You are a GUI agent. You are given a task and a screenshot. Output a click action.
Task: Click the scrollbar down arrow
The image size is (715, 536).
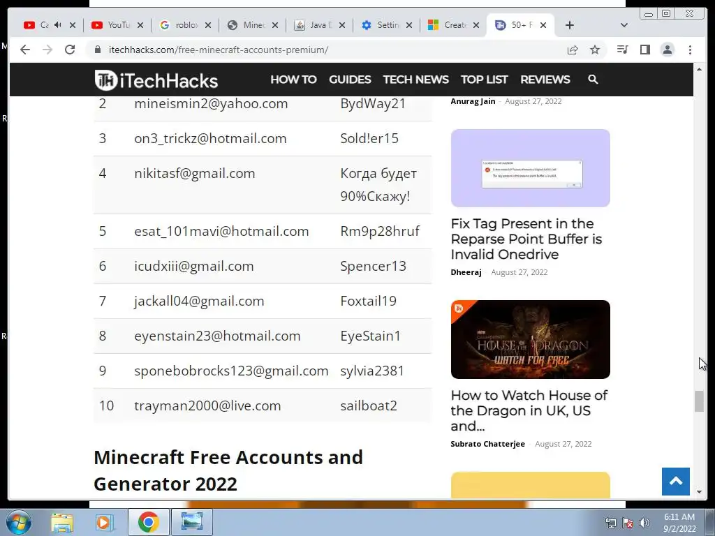tap(699, 492)
